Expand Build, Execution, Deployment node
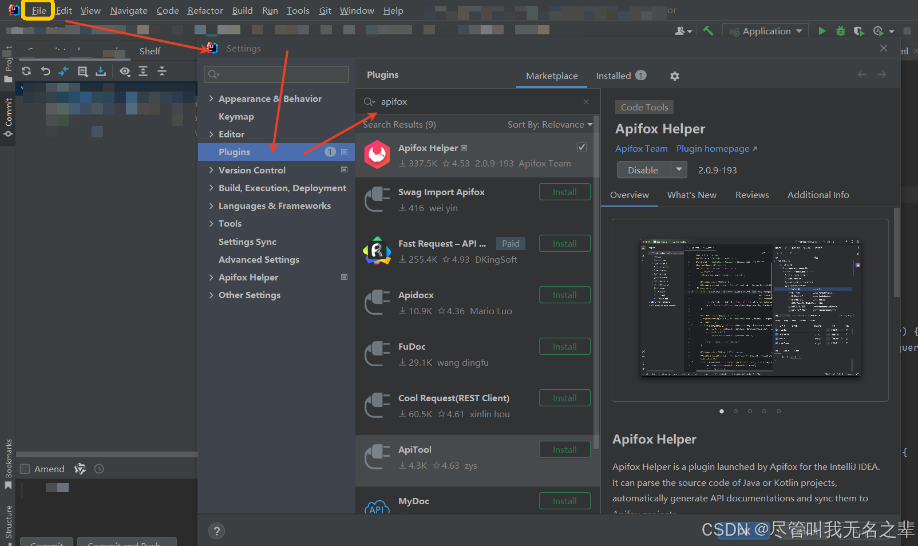 coord(211,188)
